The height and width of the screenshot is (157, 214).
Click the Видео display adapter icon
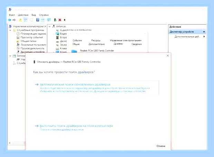tap(57, 33)
